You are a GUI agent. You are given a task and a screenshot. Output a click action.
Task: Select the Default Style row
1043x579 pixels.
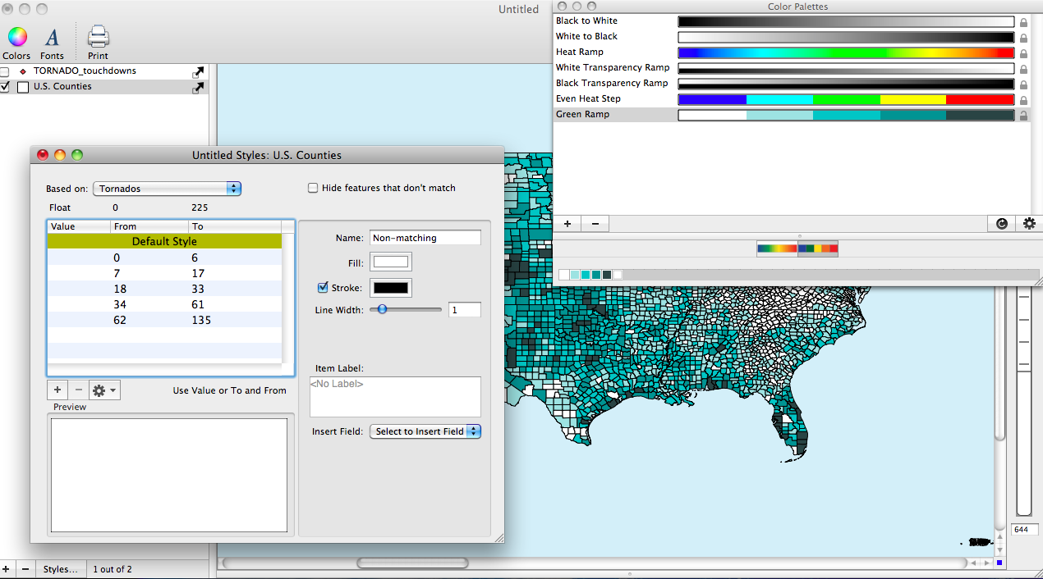click(x=164, y=242)
